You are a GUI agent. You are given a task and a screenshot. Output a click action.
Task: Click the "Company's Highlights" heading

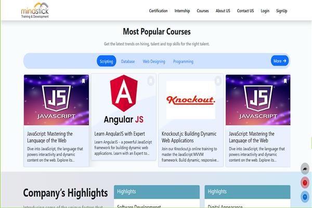[x=66, y=193]
